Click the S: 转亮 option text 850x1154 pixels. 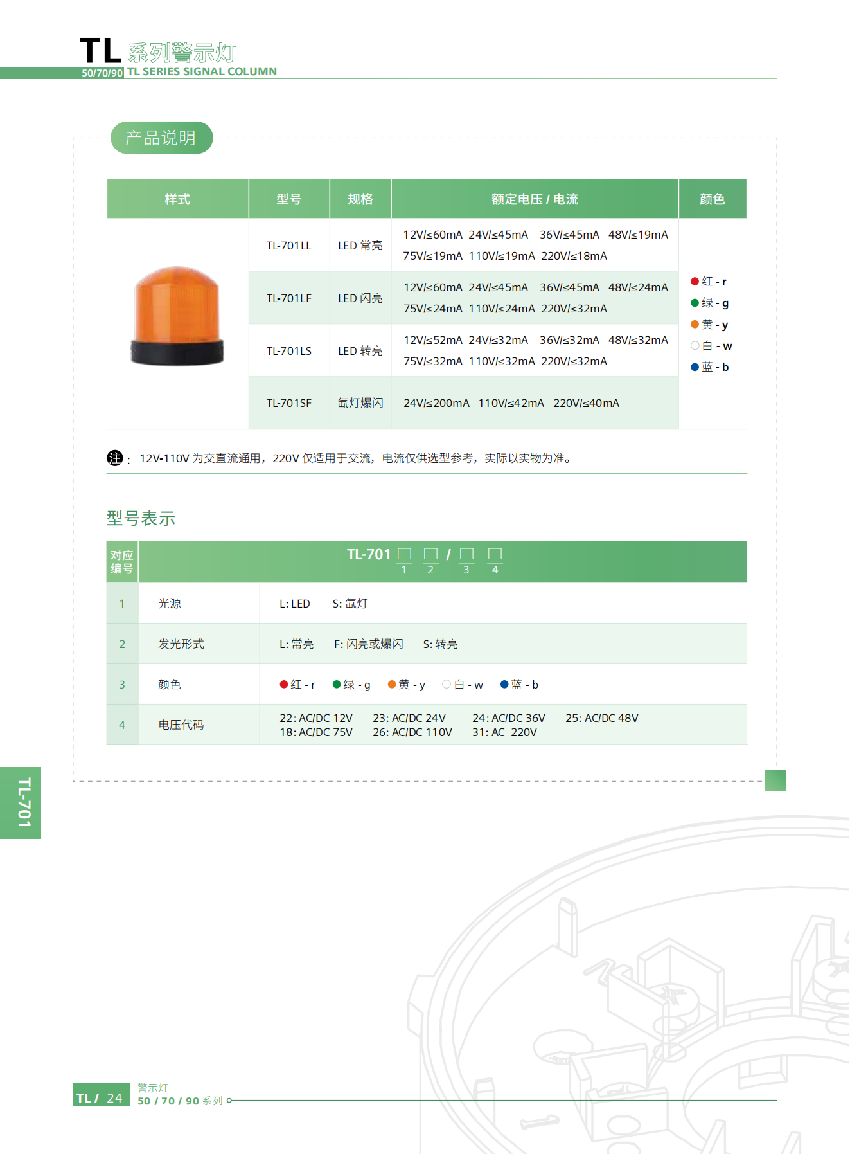(x=441, y=644)
